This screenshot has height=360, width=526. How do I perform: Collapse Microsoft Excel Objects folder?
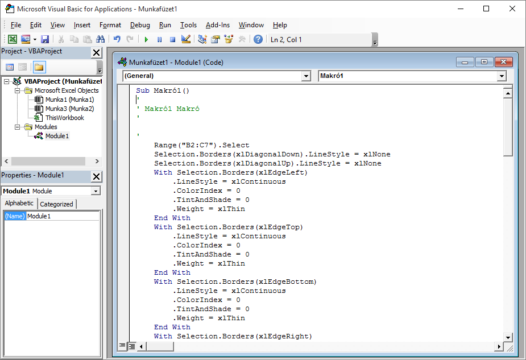pos(17,90)
